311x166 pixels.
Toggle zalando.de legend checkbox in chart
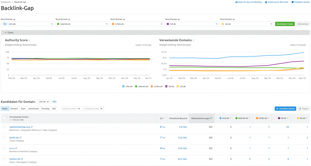coord(136,87)
